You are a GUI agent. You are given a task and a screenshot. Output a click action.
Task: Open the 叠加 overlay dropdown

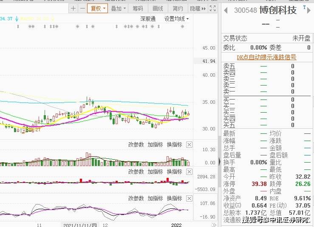pos(118,8)
